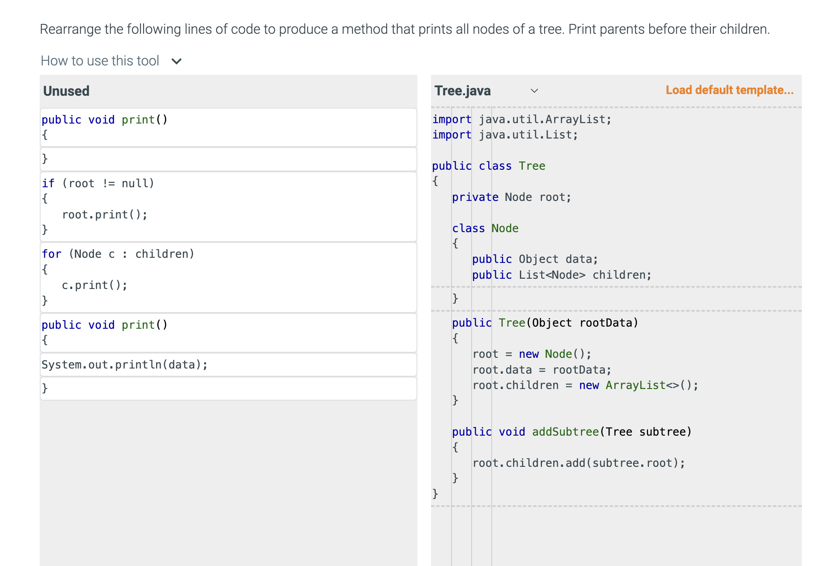The width and height of the screenshot is (839, 566).
Task: Click the chevron next to 'How to use this tool'
Action: click(177, 61)
